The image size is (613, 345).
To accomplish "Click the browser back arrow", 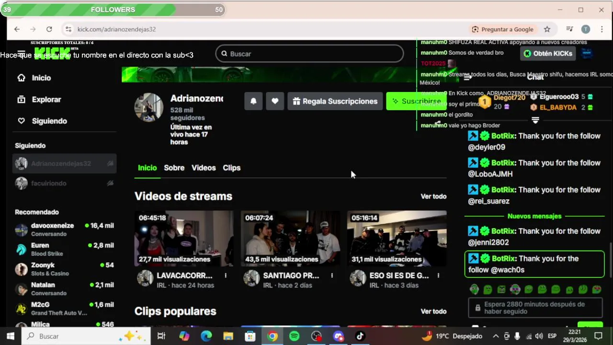I will pyautogui.click(x=17, y=29).
